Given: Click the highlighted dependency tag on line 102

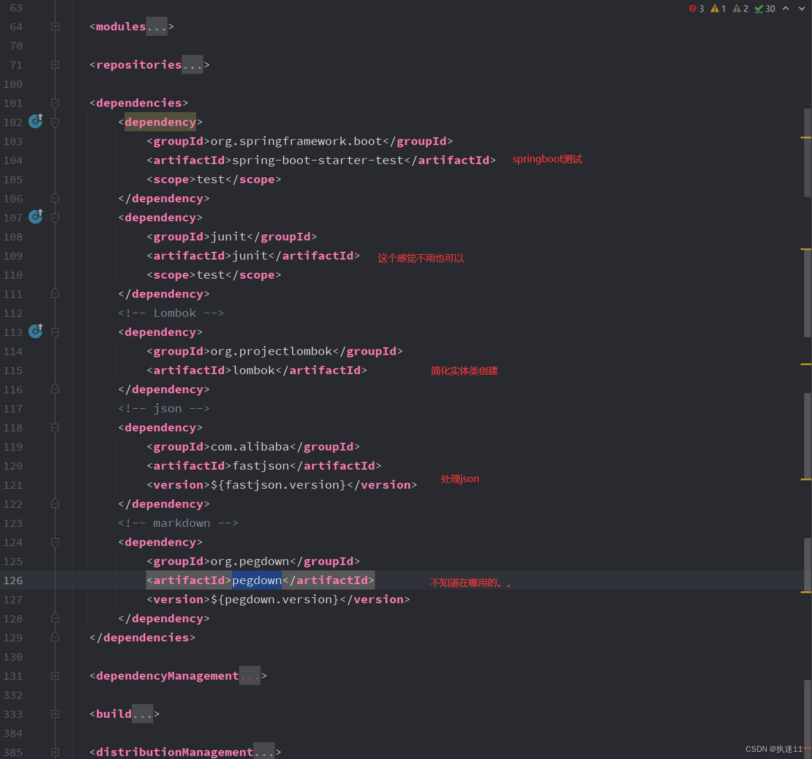Looking at the screenshot, I should (x=160, y=122).
